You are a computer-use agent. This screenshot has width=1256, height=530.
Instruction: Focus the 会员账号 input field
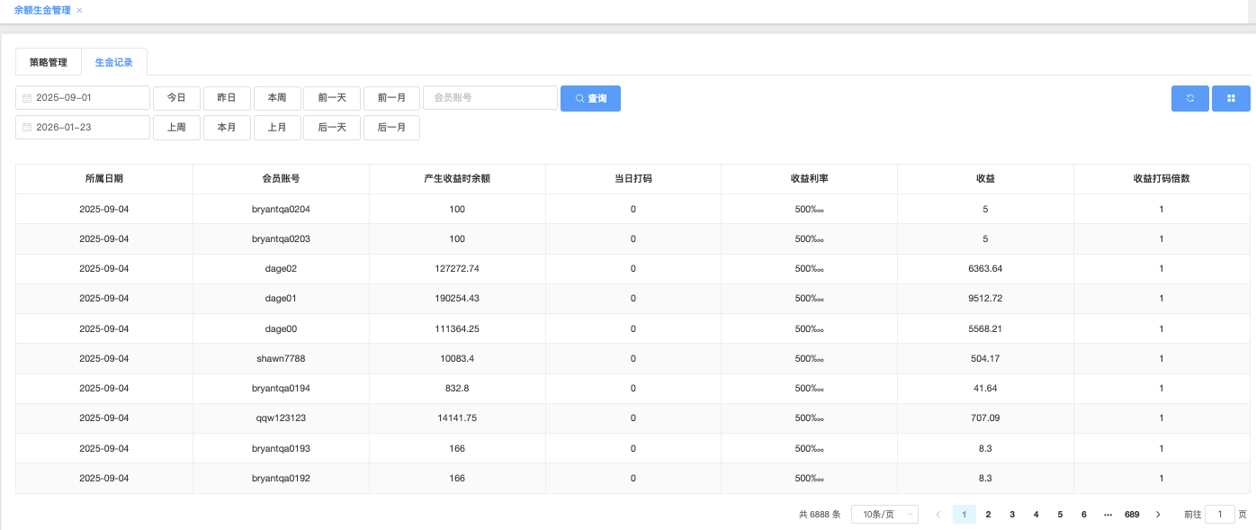[490, 97]
